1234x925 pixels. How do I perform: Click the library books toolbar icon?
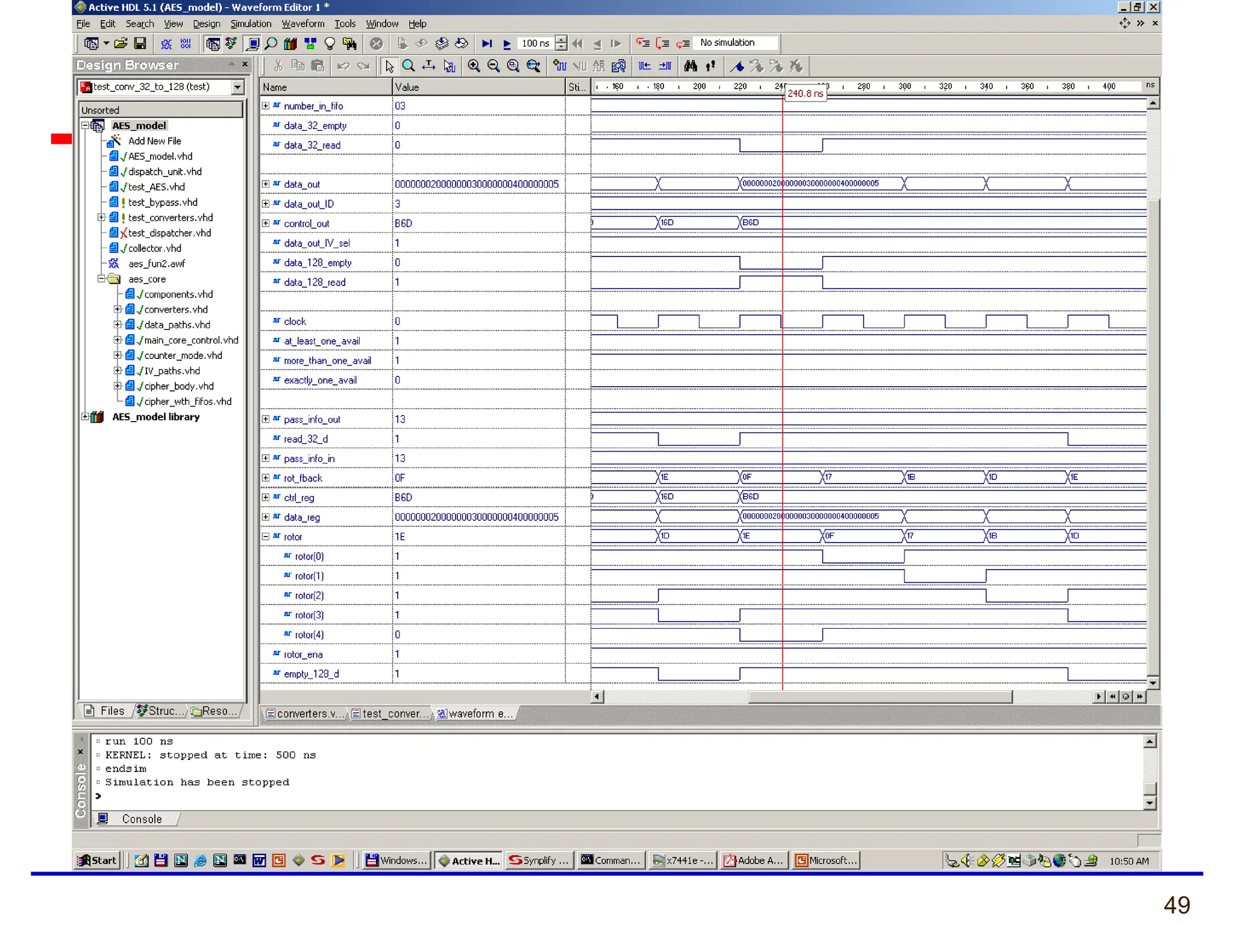(290, 43)
